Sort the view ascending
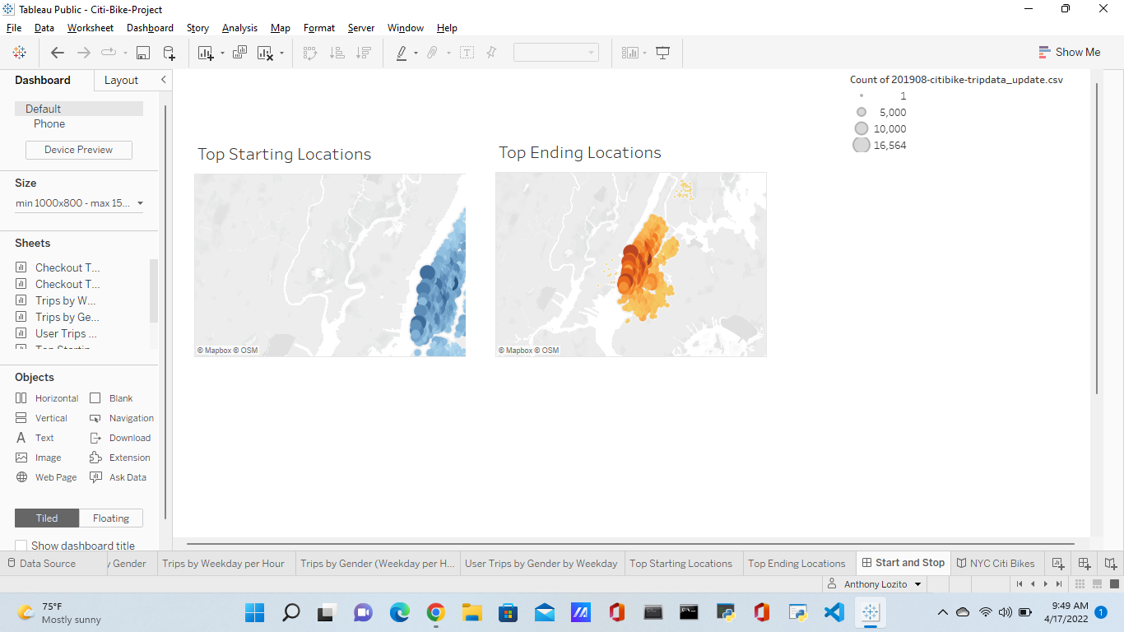 pos(337,52)
